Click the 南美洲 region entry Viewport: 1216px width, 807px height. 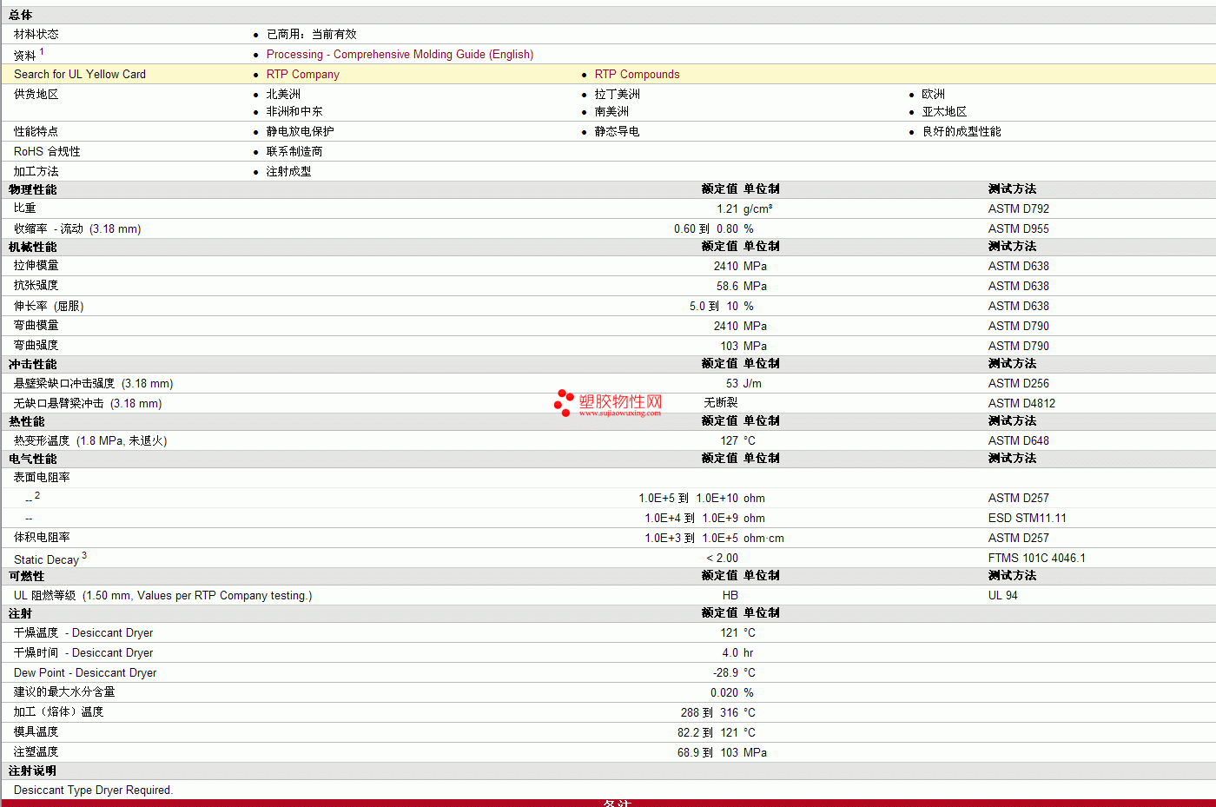click(611, 111)
